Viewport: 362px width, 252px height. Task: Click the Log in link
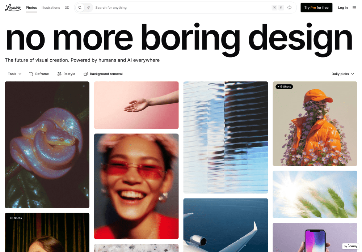342,8
